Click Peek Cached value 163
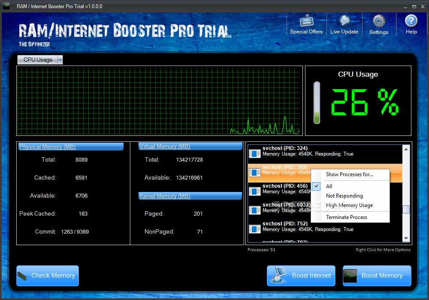429x300 pixels. tap(83, 214)
